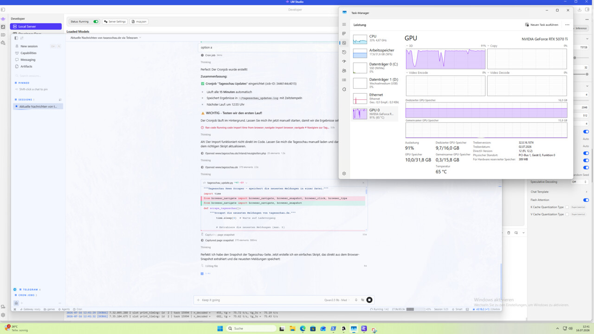The width and height of the screenshot is (594, 334).
Task: Open the App history icon in Task Manager
Action: pos(344,52)
